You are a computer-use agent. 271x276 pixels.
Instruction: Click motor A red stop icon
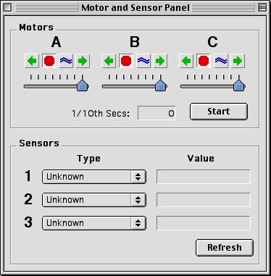pos(49,61)
